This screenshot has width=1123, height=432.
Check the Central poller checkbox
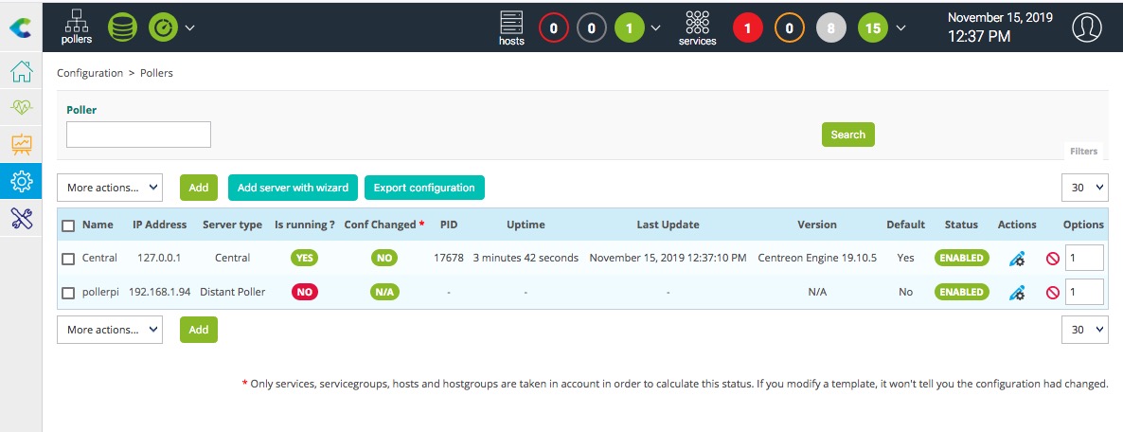[x=68, y=259]
